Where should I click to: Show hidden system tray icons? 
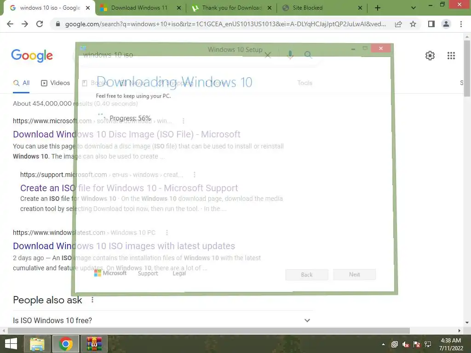[x=383, y=344]
